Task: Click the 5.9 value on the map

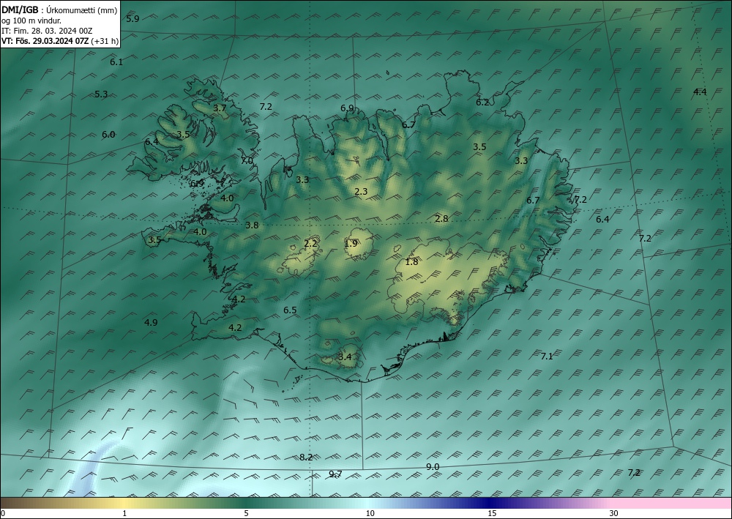Action: (133, 19)
